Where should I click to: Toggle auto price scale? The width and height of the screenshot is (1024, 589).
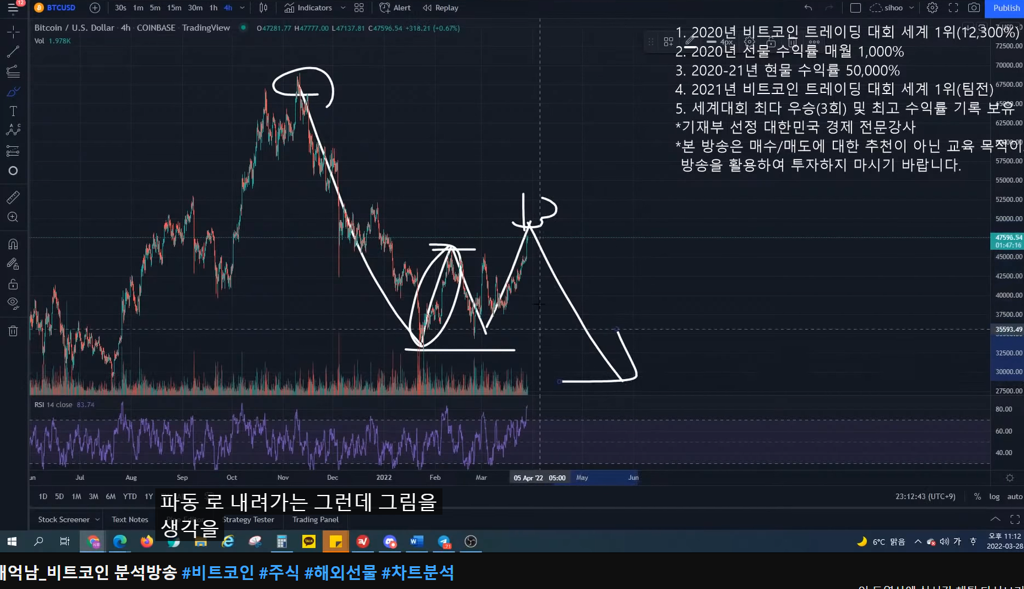coord(1014,497)
